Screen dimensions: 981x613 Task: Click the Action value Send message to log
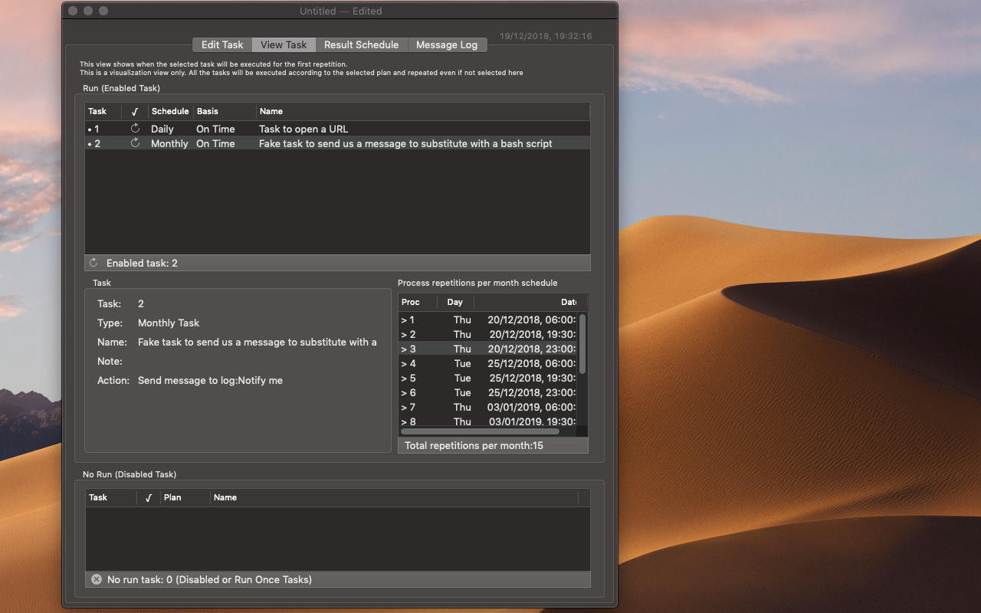pyautogui.click(x=210, y=380)
